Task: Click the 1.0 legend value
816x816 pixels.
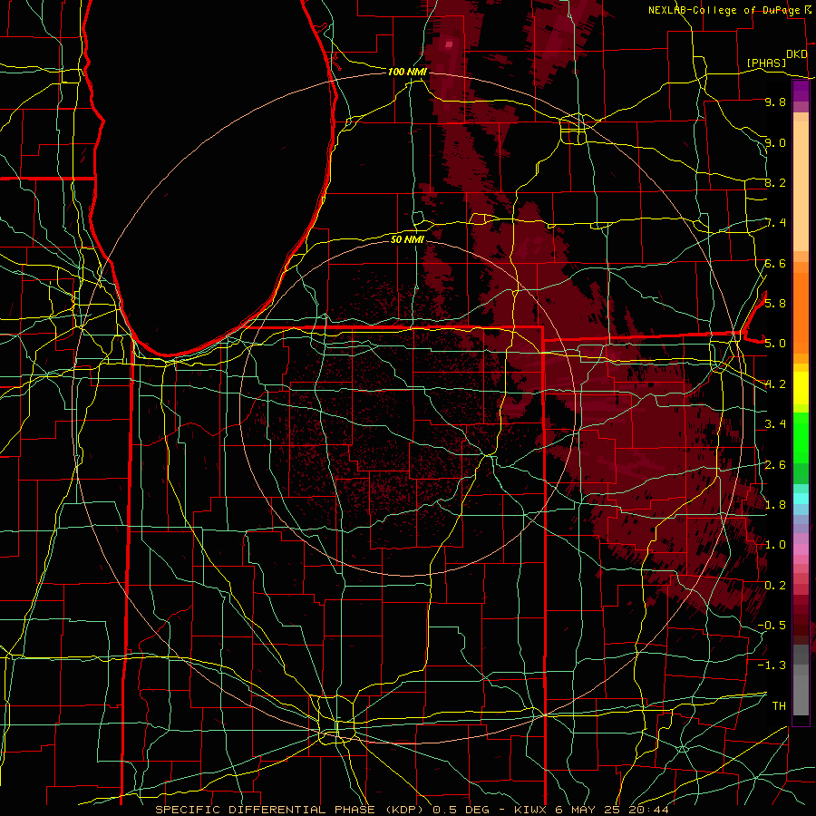Action: coord(775,545)
